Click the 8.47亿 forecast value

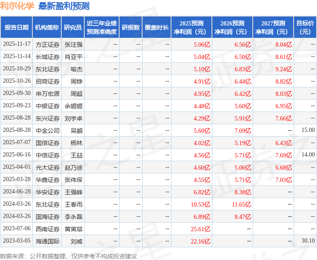point(243,217)
